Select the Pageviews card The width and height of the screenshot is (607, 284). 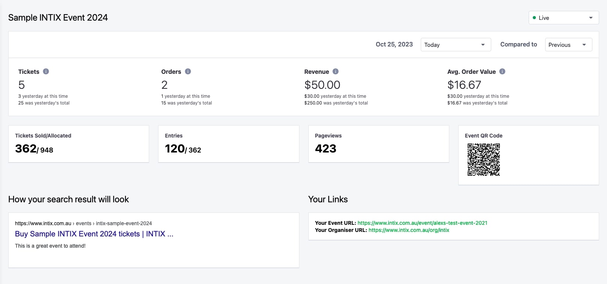coord(378,144)
